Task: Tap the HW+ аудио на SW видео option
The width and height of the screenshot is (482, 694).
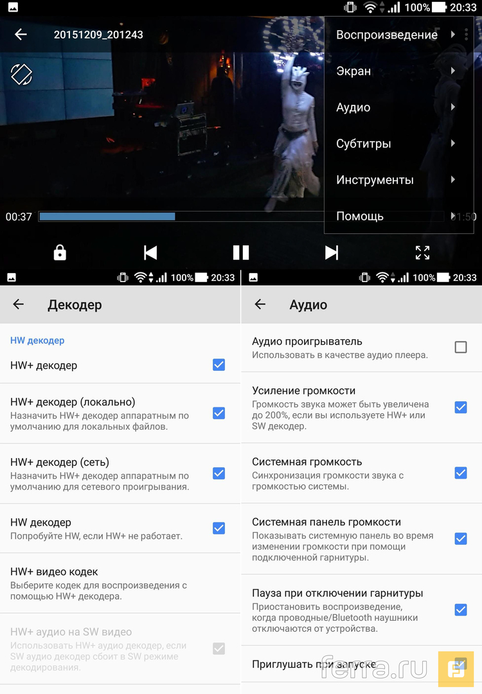Action: point(120,649)
